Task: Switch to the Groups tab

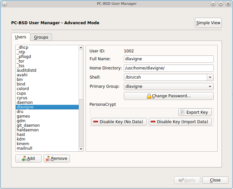Action: tap(41, 37)
